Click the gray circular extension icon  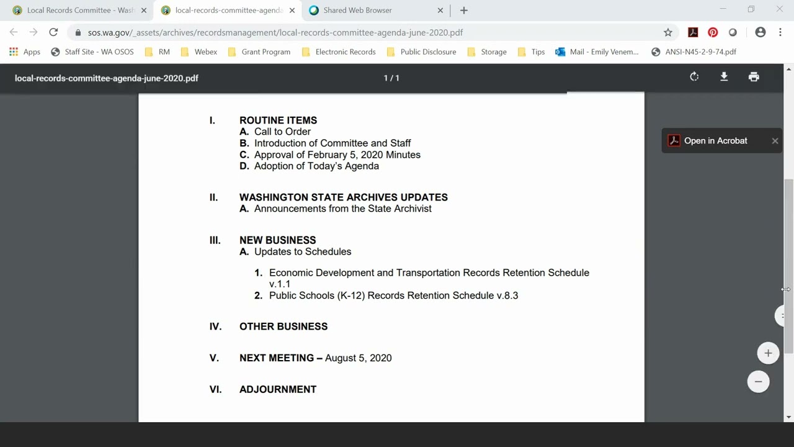click(733, 32)
